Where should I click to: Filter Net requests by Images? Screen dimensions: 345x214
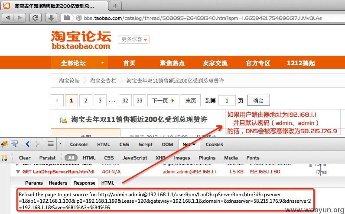[x=182, y=158]
